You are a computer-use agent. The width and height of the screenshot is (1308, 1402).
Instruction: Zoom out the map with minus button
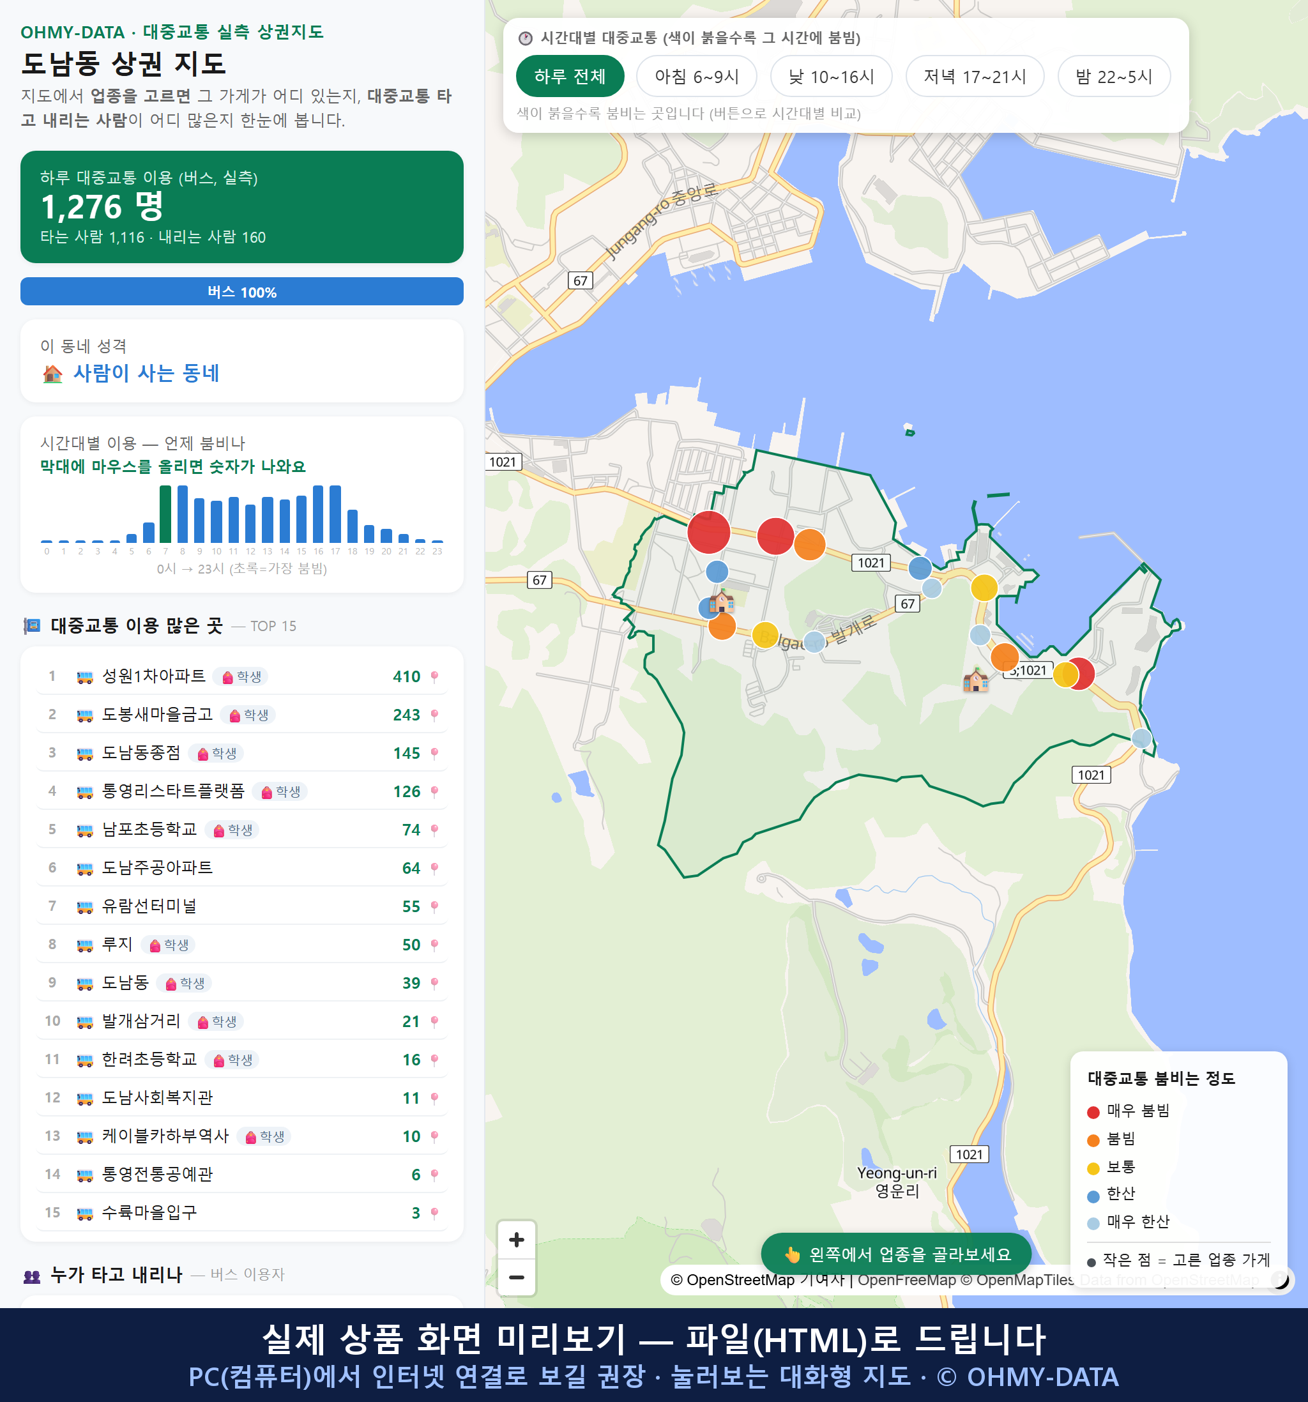pos(516,1276)
